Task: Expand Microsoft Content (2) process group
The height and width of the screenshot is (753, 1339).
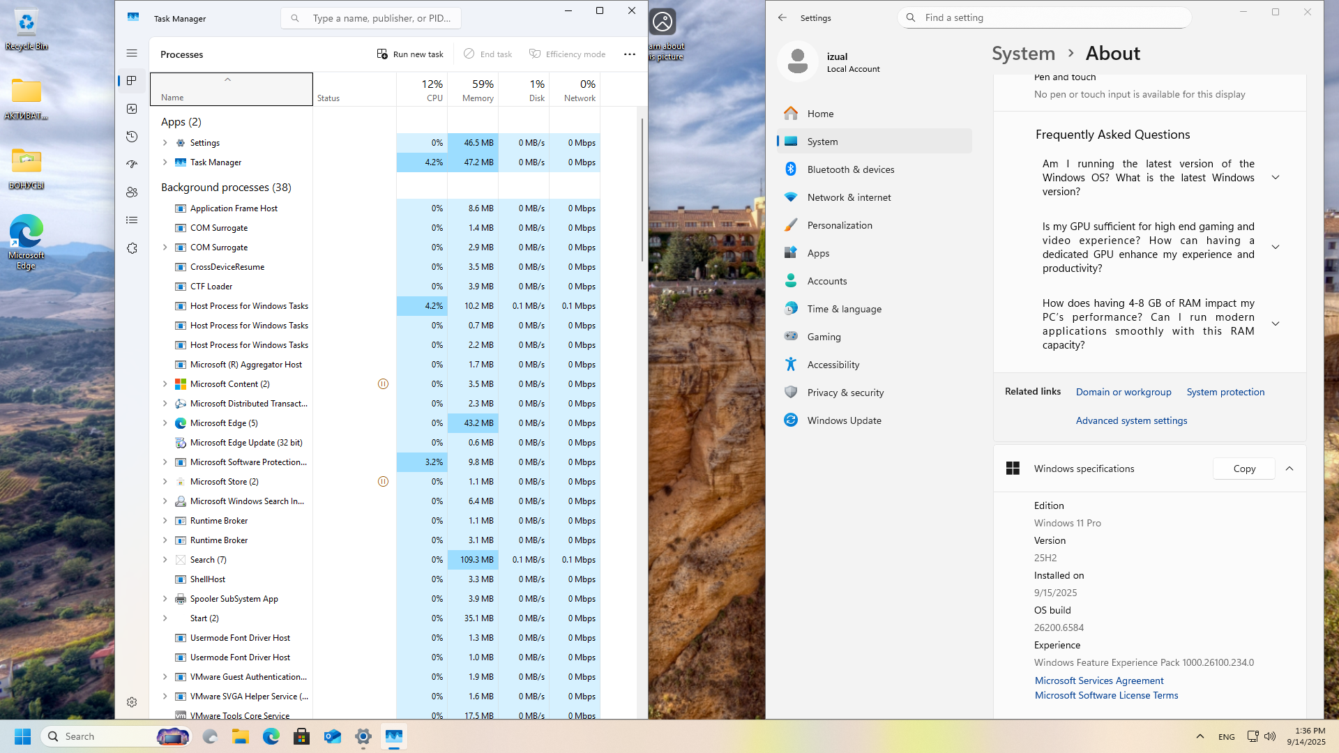Action: point(165,384)
